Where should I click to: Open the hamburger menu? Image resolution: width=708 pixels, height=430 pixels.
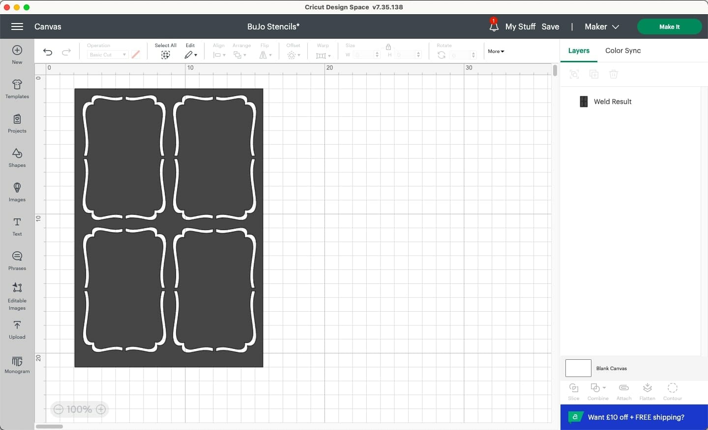(17, 27)
